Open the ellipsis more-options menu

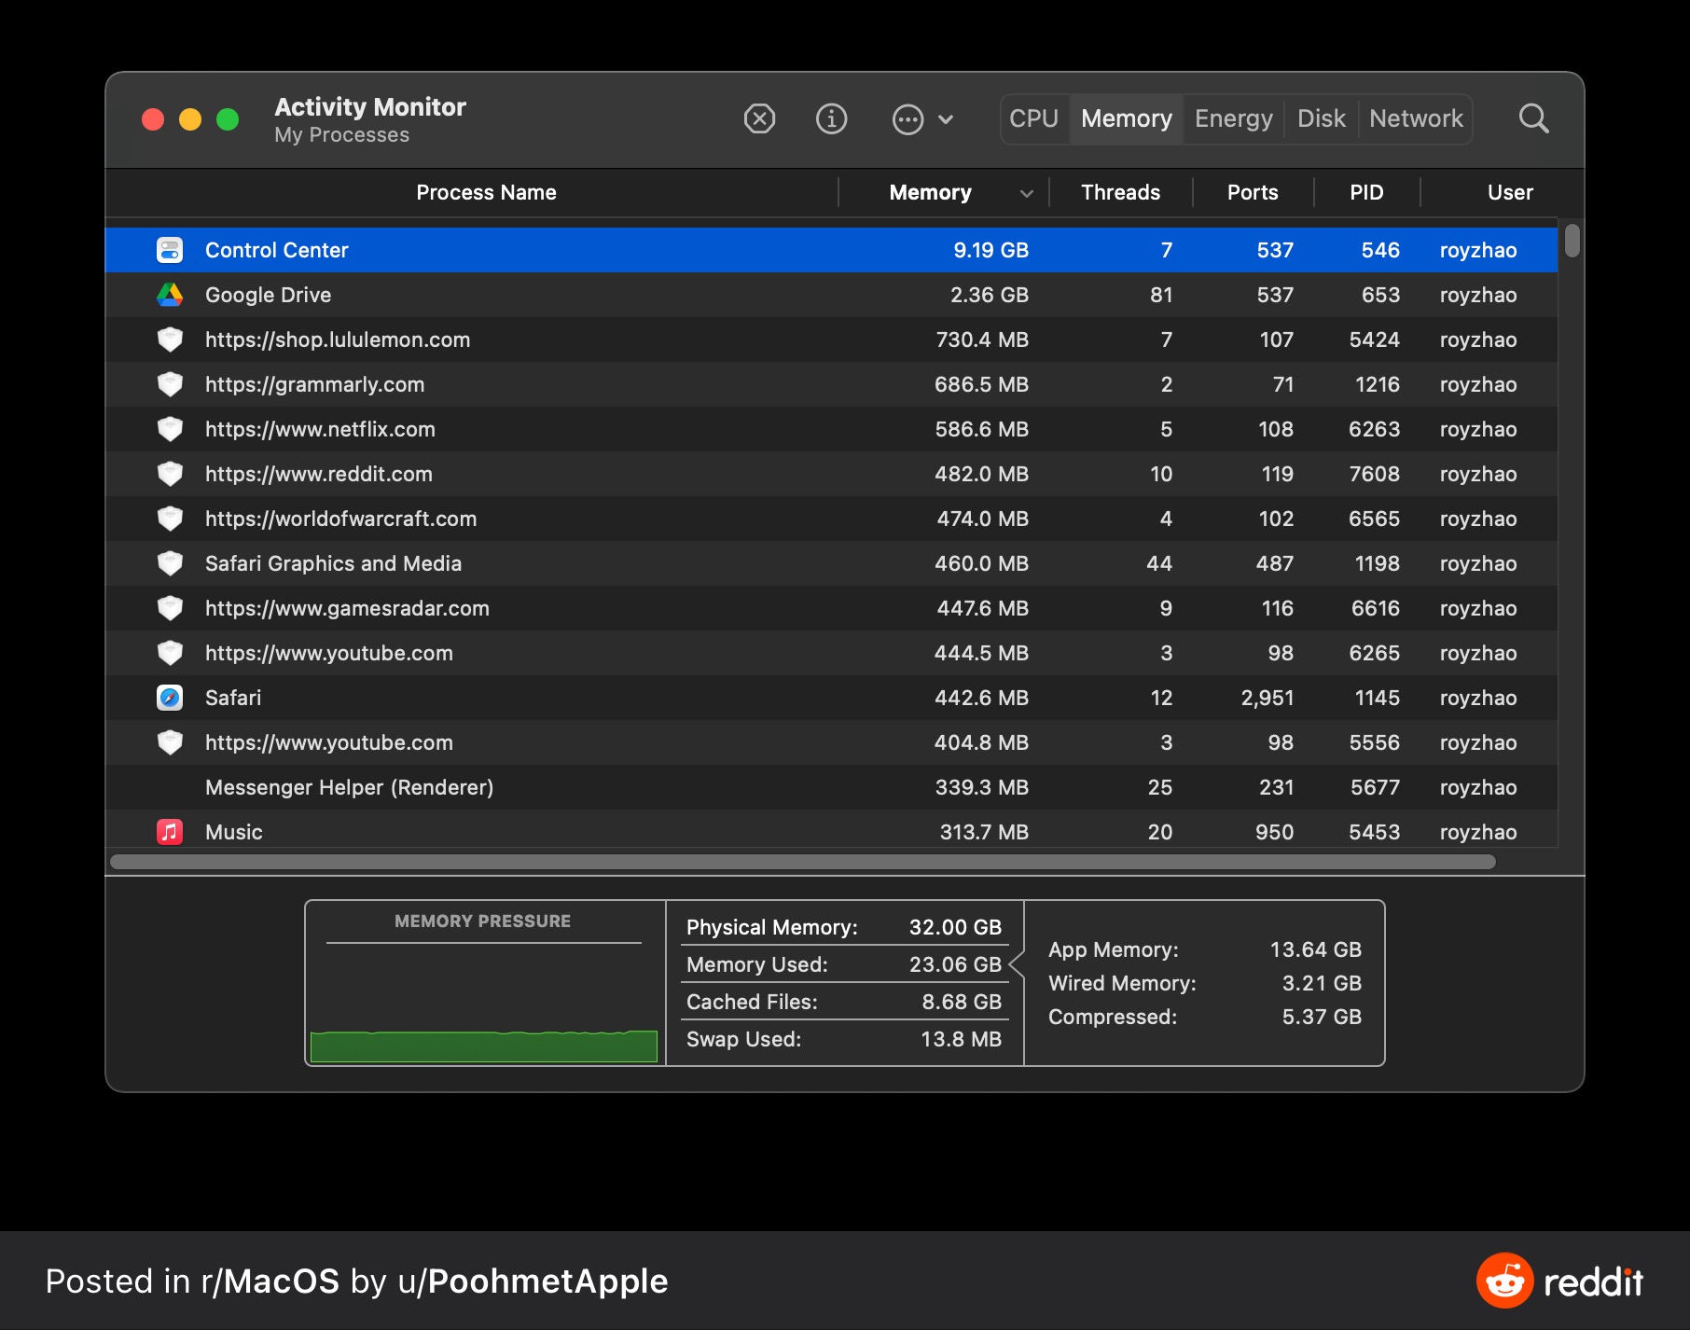pyautogui.click(x=922, y=118)
